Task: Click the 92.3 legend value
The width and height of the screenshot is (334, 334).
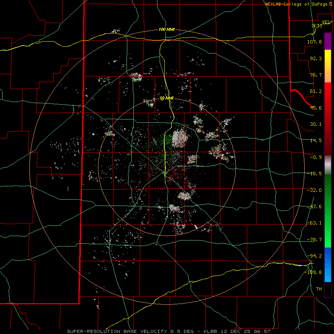Action: tap(316, 58)
